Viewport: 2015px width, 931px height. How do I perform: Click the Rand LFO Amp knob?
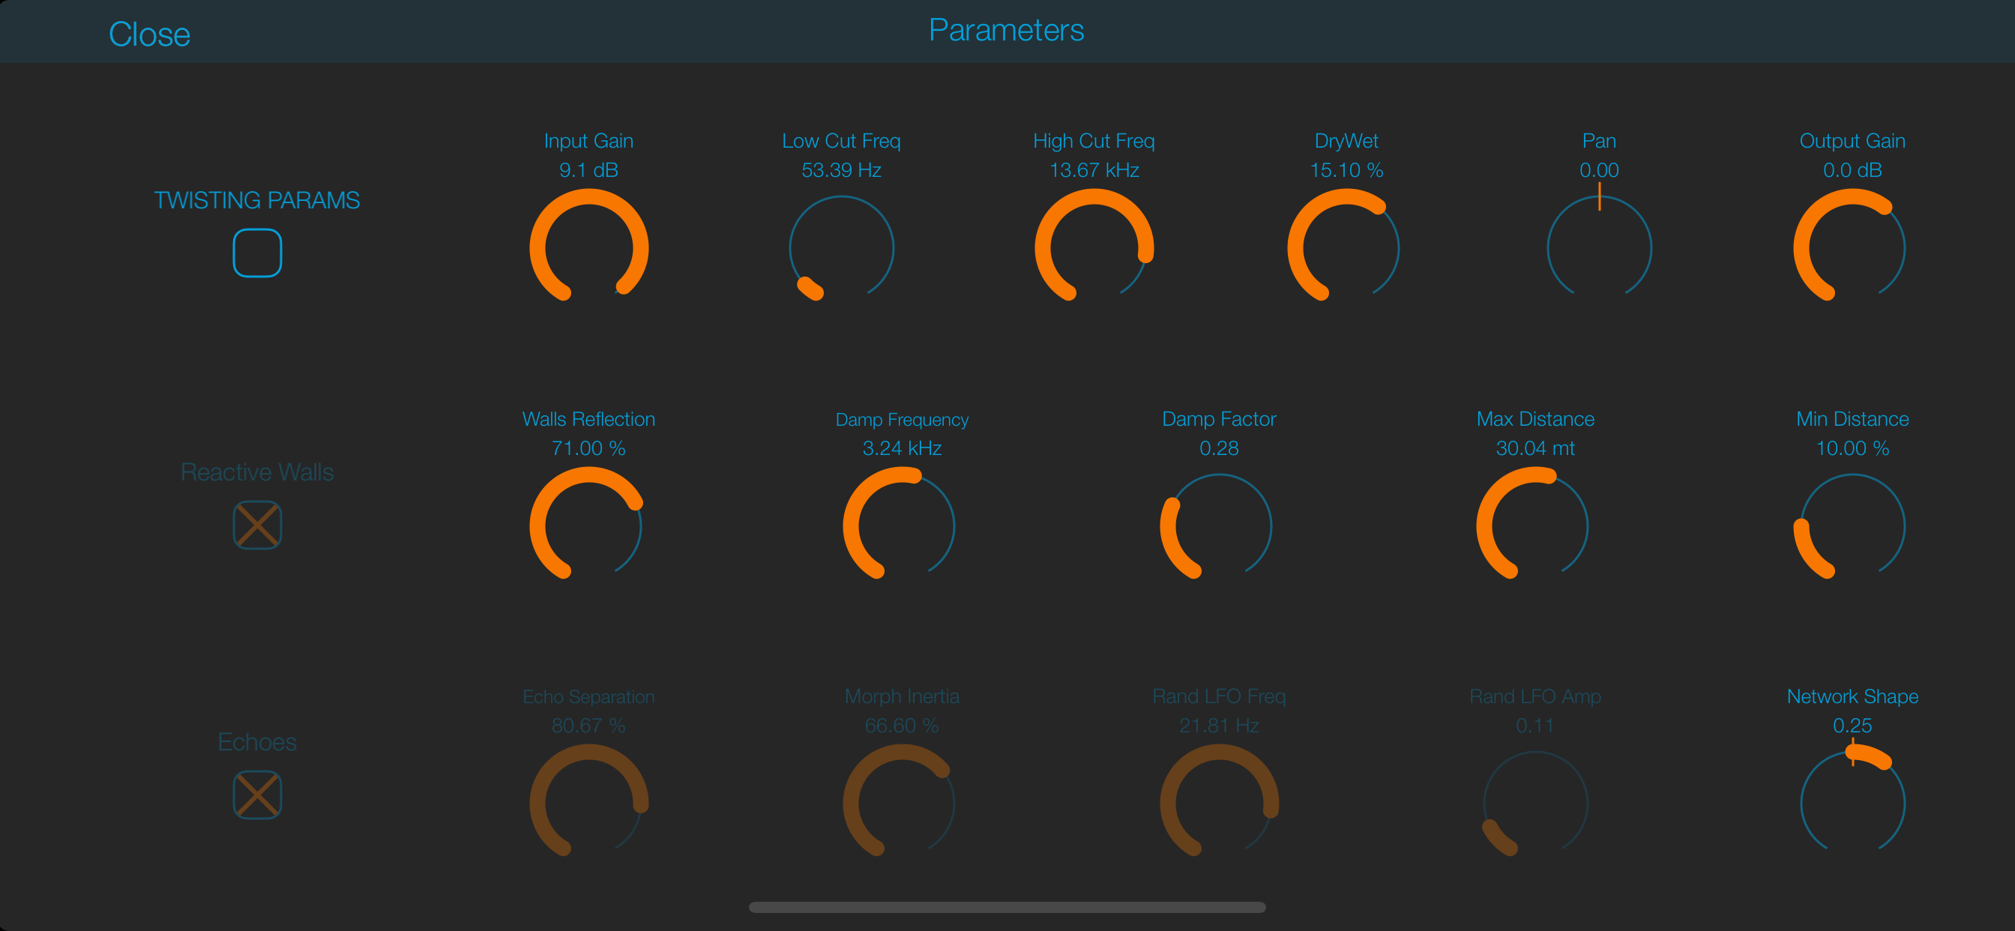[x=1535, y=803]
